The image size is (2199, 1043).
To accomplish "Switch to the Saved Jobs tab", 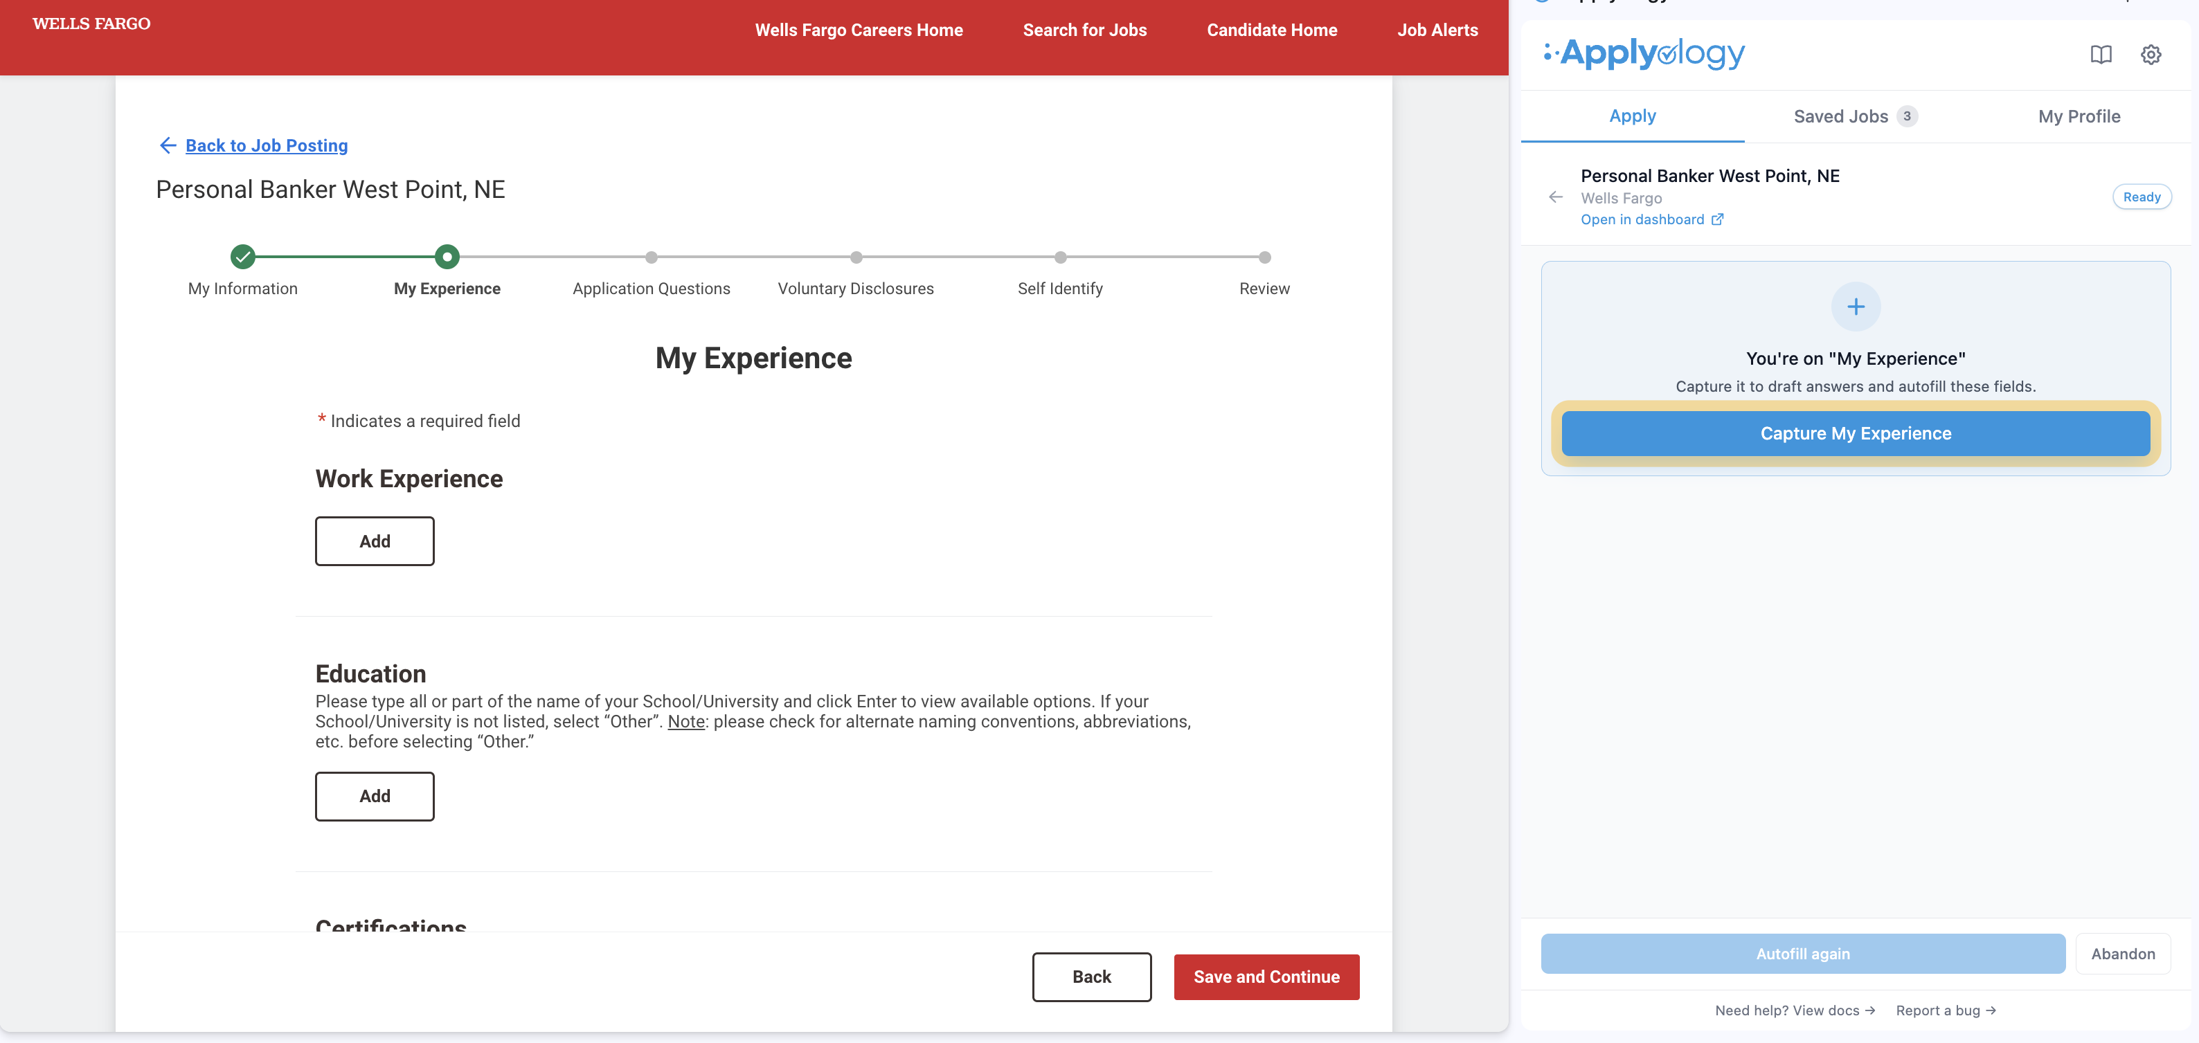I will click(1855, 116).
